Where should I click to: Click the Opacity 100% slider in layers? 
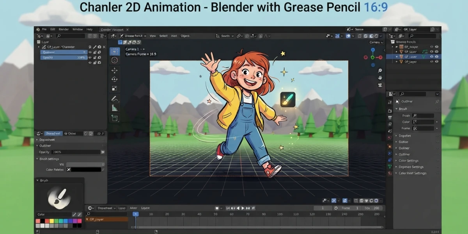[x=64, y=57]
